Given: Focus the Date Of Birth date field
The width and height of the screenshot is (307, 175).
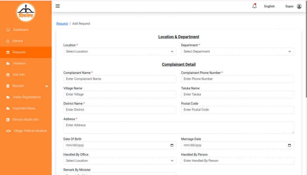Looking at the screenshot, I should pyautogui.click(x=120, y=145).
